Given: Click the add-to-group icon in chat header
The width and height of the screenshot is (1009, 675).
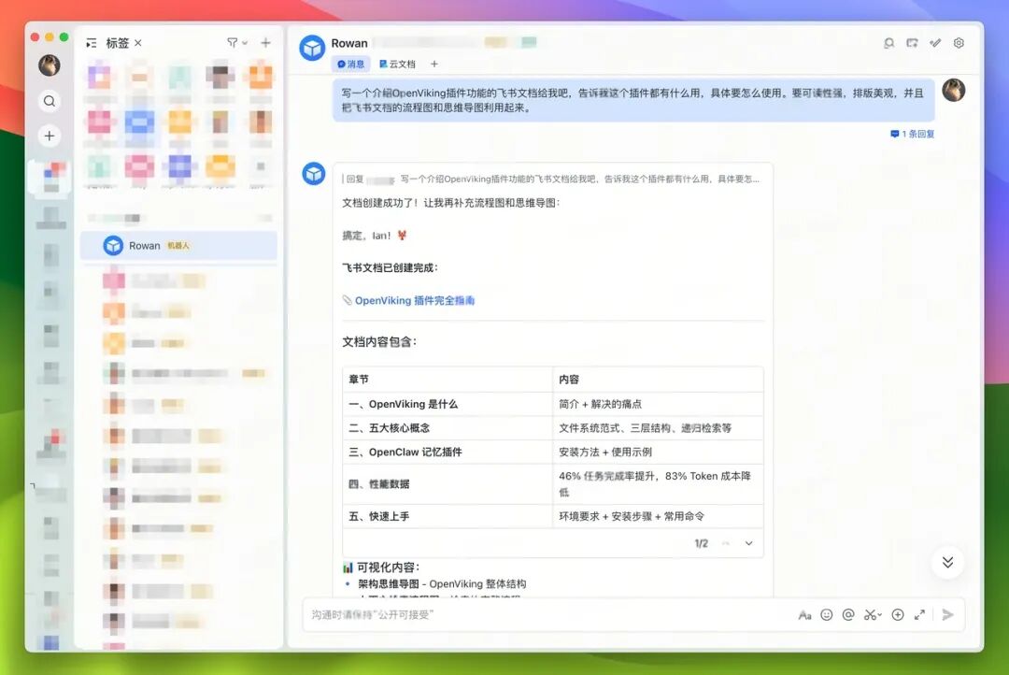Looking at the screenshot, I should click(x=912, y=43).
